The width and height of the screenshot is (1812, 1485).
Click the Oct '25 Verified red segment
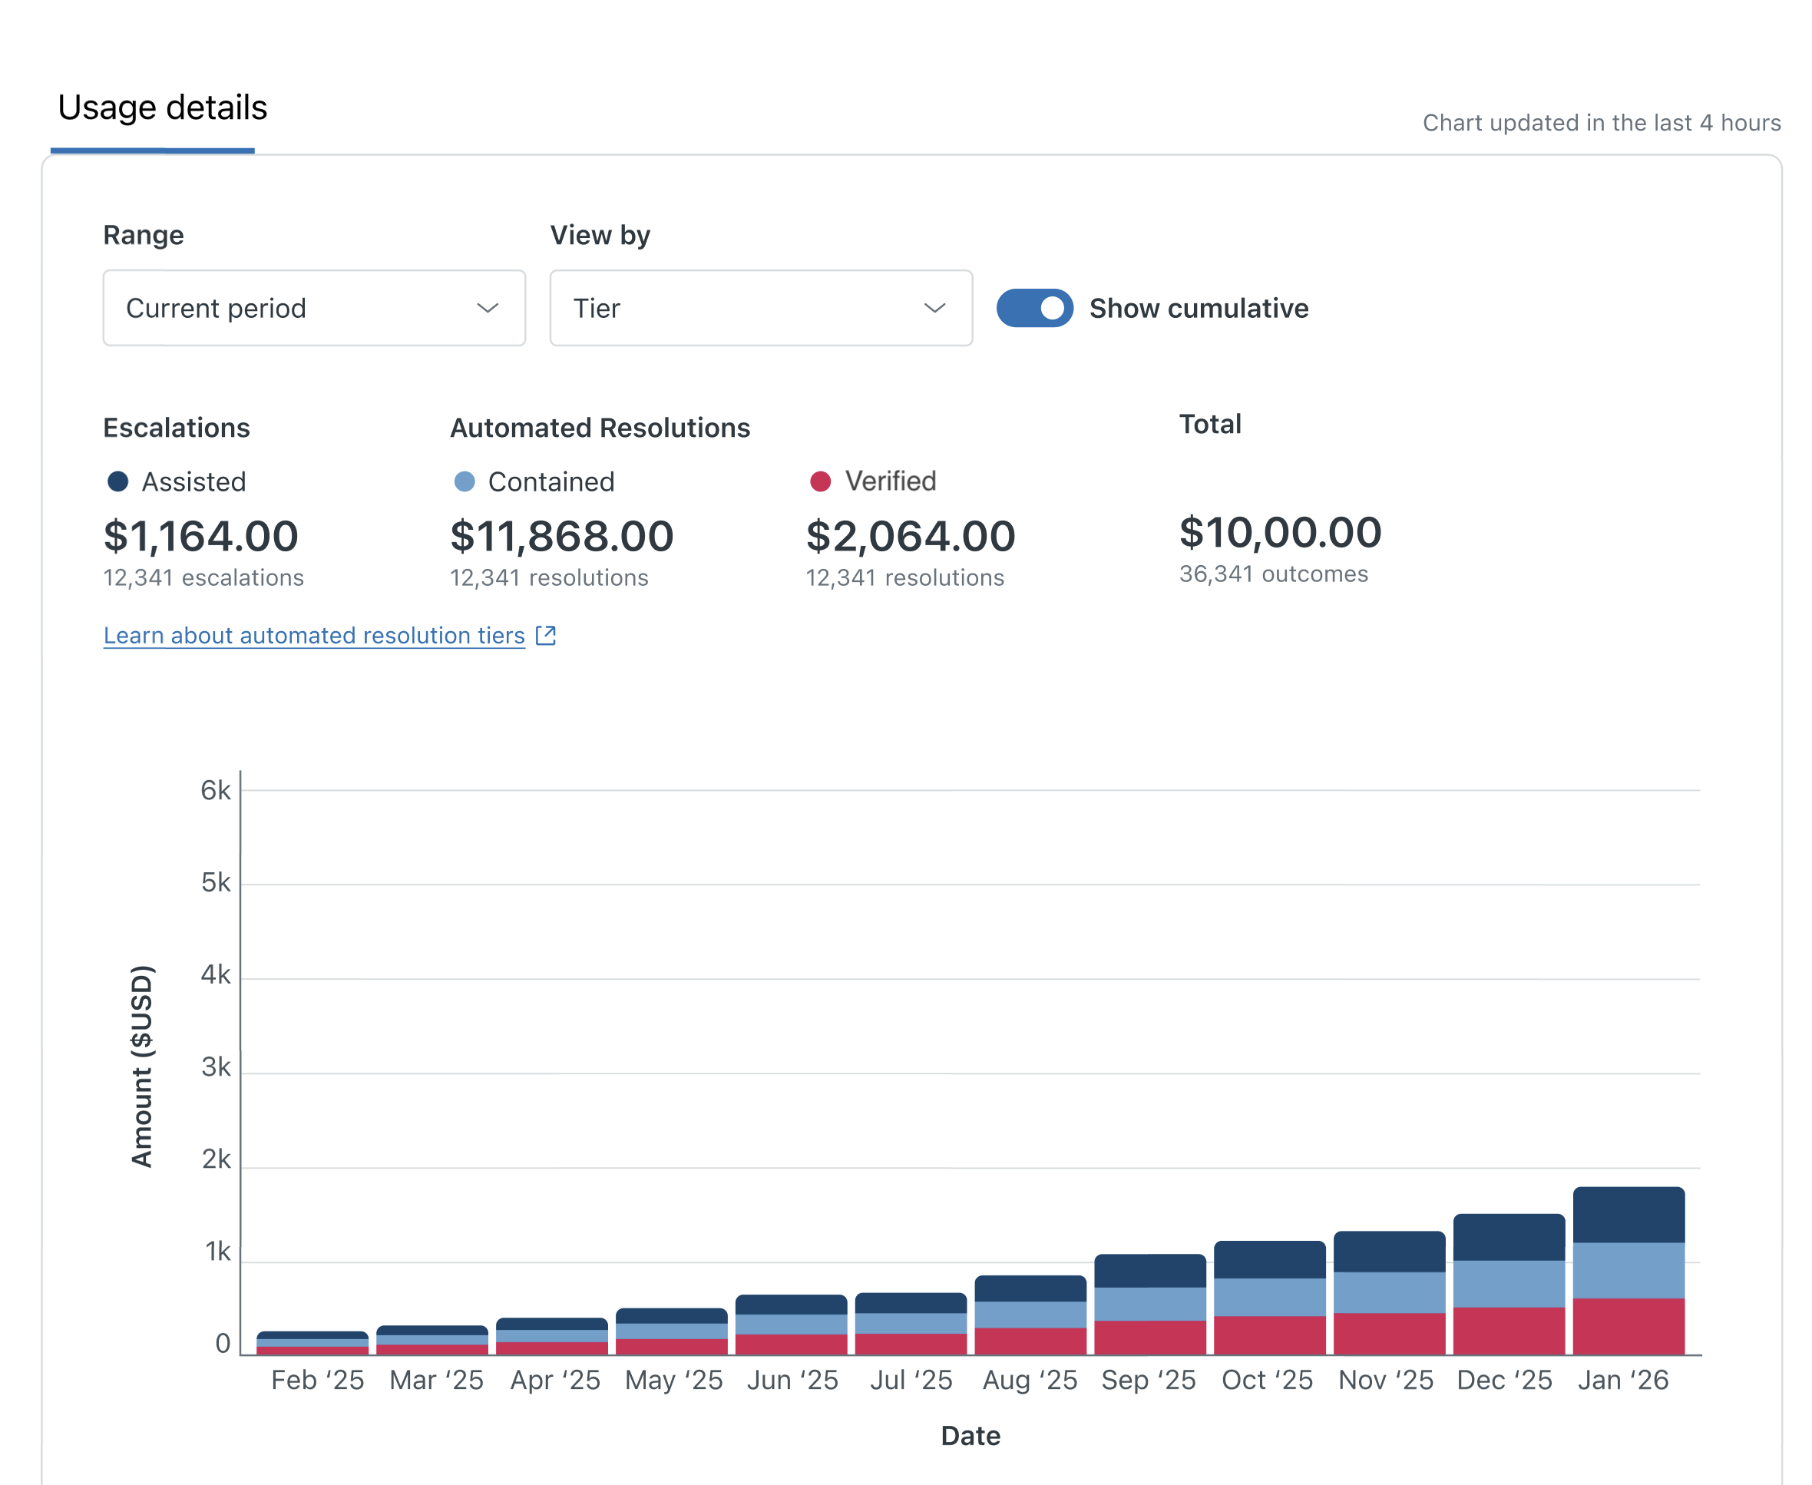tap(1270, 1335)
